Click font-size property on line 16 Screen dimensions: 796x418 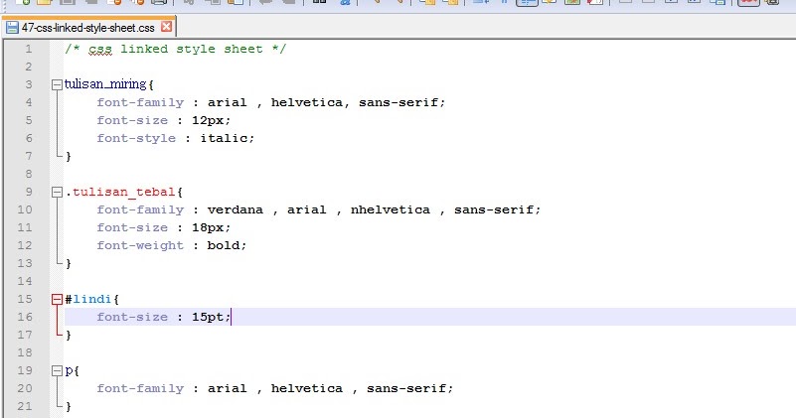(x=132, y=317)
